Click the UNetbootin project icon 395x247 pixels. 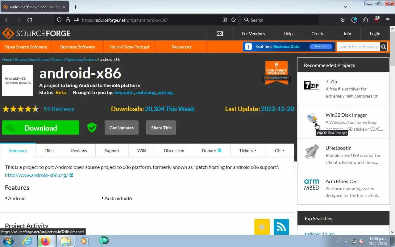(x=312, y=152)
